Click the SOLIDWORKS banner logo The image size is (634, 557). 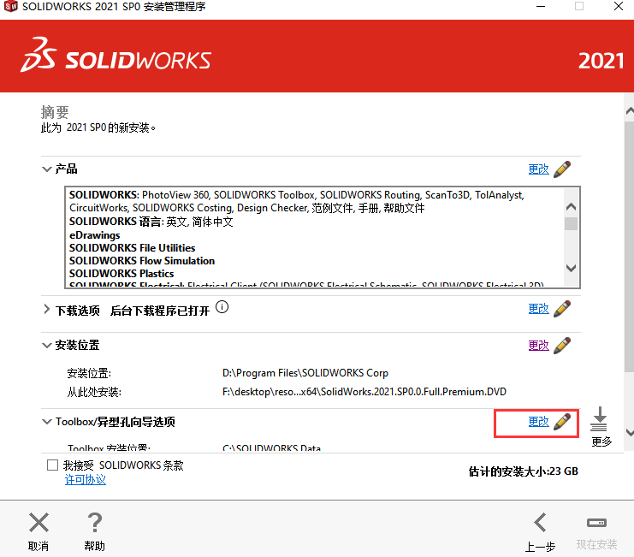click(x=116, y=56)
